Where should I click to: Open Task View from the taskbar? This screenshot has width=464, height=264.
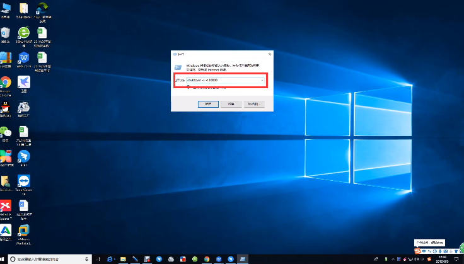[x=98, y=259]
